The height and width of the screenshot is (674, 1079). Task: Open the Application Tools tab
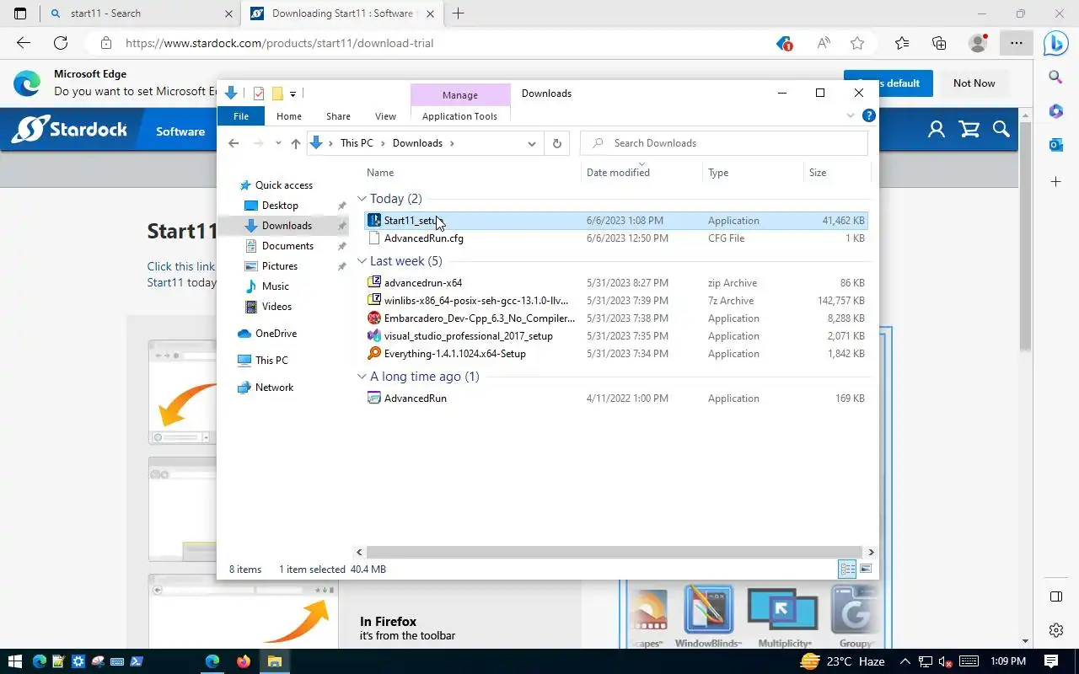pyautogui.click(x=459, y=116)
